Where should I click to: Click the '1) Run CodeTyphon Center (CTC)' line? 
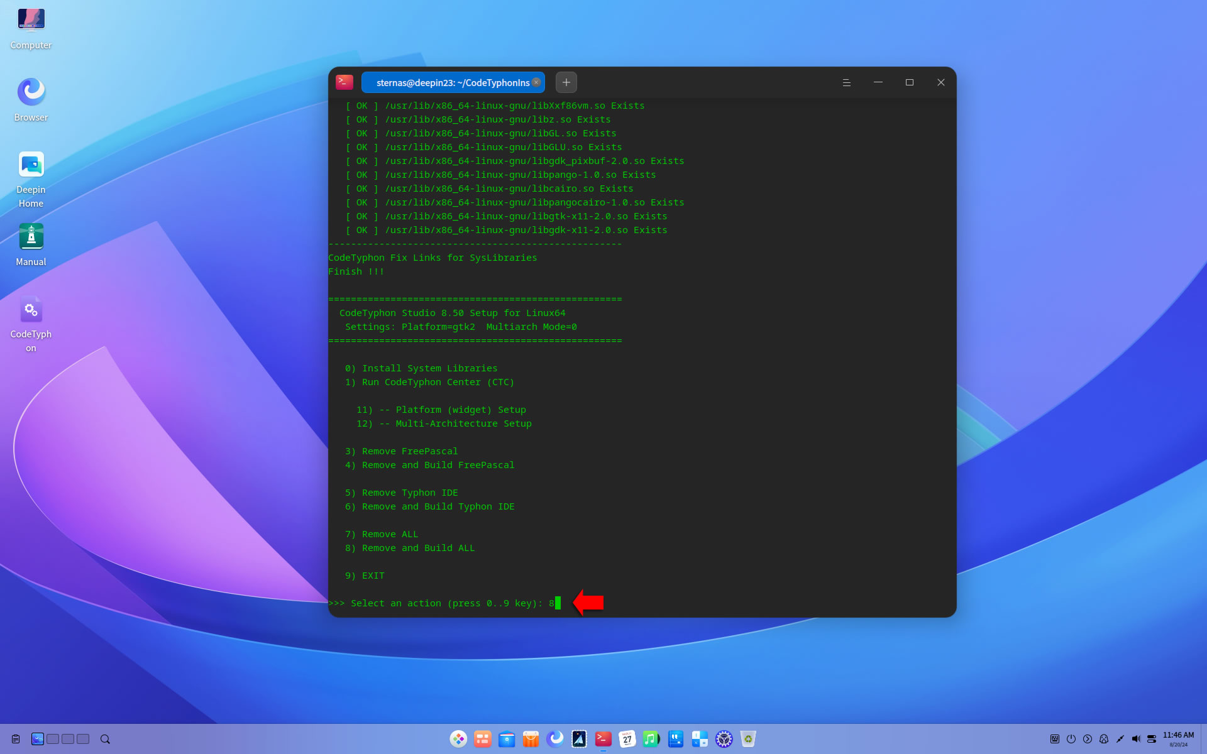429,382
